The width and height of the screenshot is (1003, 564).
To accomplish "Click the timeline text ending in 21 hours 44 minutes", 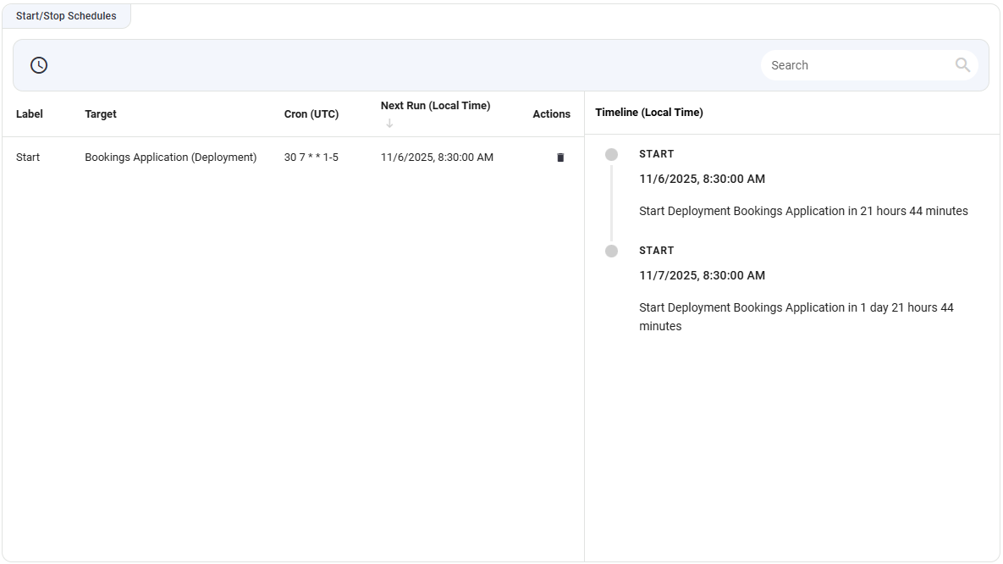I will 803,211.
